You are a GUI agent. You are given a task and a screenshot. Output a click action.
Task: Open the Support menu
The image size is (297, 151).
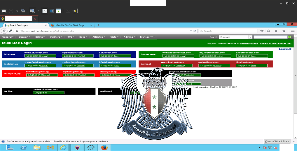pos(25,37)
